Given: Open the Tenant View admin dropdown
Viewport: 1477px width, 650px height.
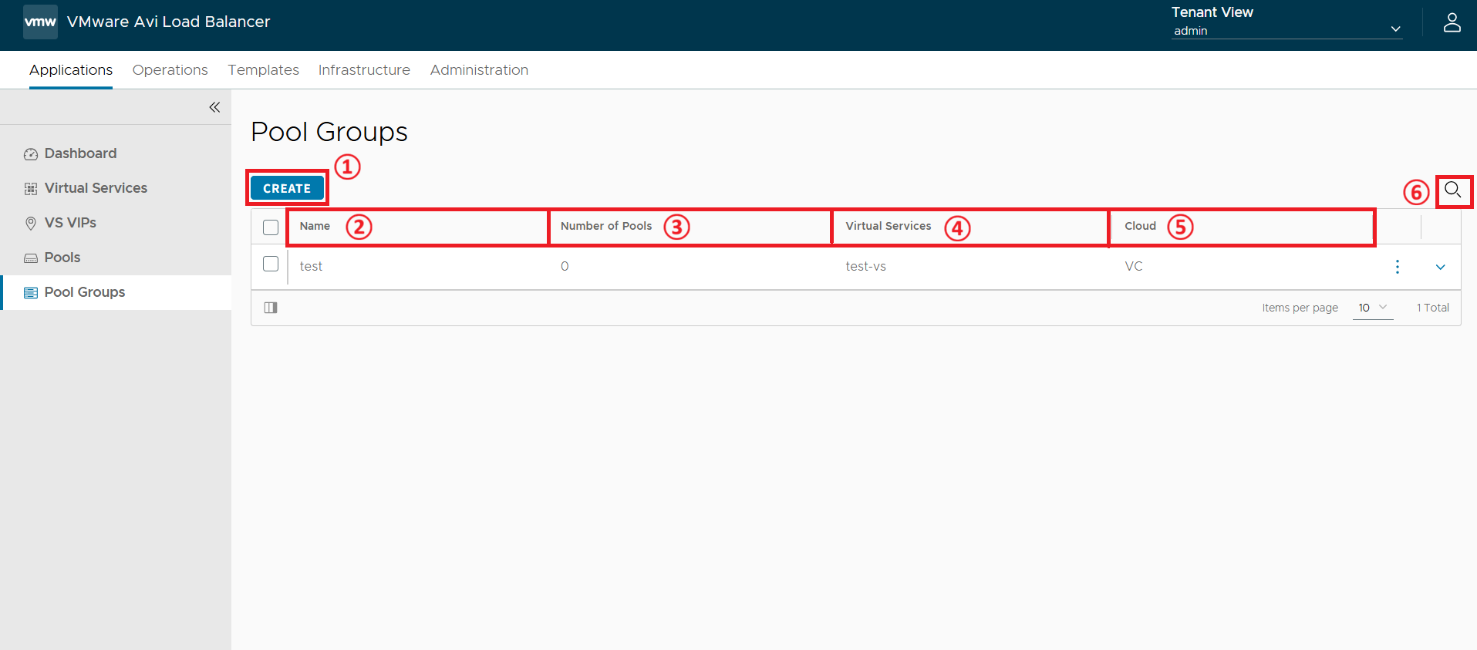Looking at the screenshot, I should coord(1286,30).
